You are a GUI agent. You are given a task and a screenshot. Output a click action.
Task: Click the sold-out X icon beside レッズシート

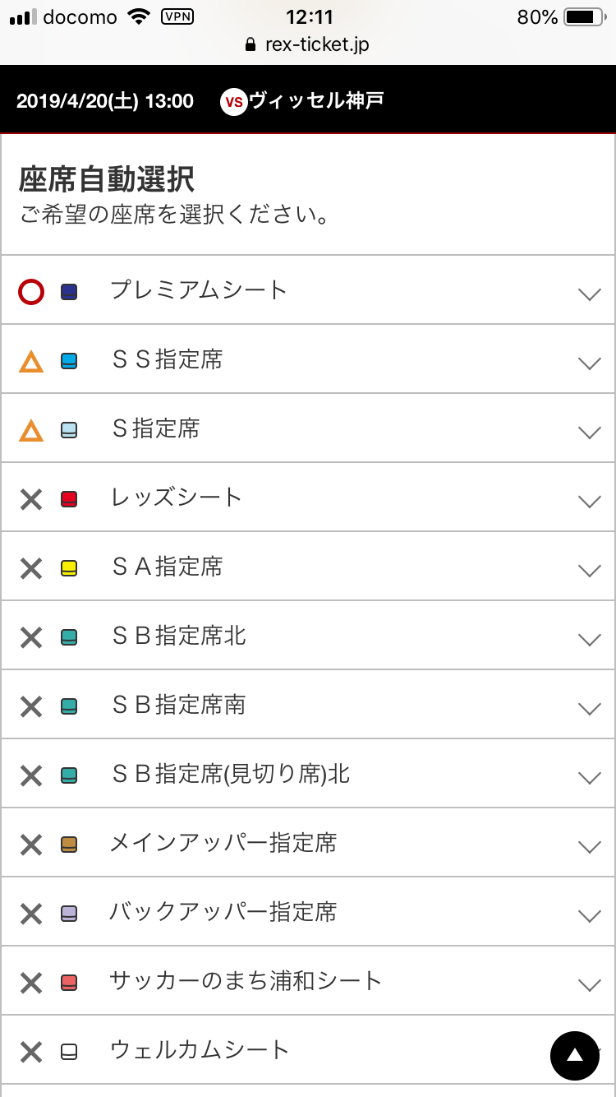tap(31, 499)
